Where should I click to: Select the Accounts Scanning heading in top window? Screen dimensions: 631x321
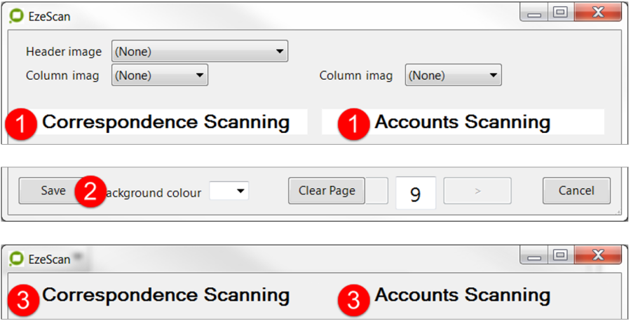(x=462, y=122)
